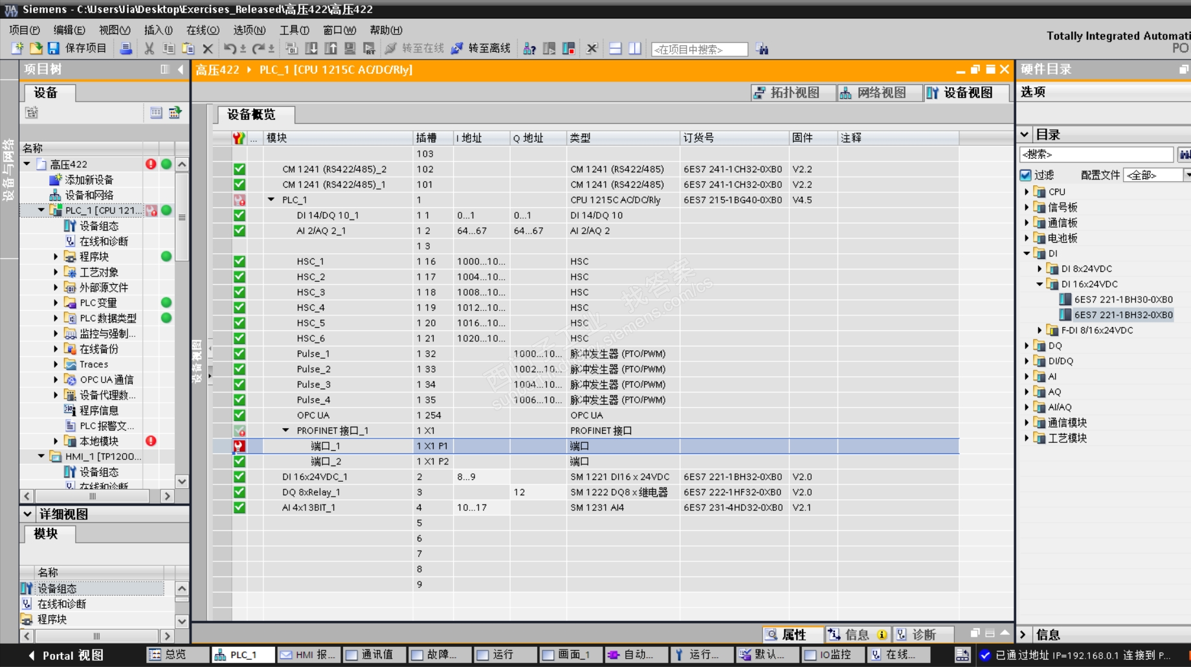Select the 端口_2 row in table

586,461
